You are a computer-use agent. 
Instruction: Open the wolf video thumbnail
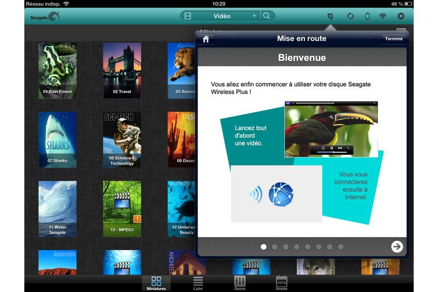pos(316,267)
